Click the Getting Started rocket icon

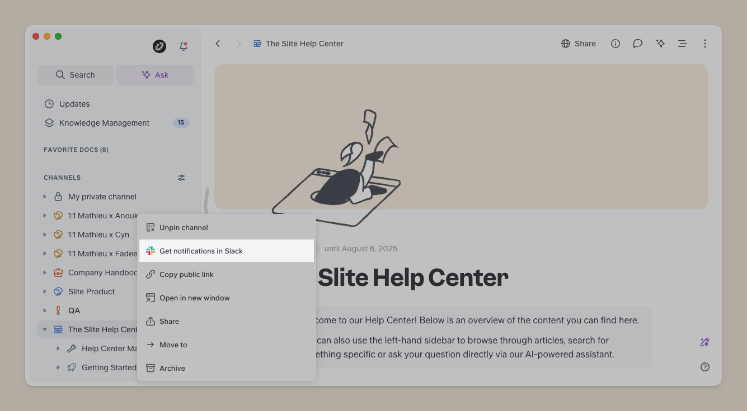pyautogui.click(x=72, y=367)
